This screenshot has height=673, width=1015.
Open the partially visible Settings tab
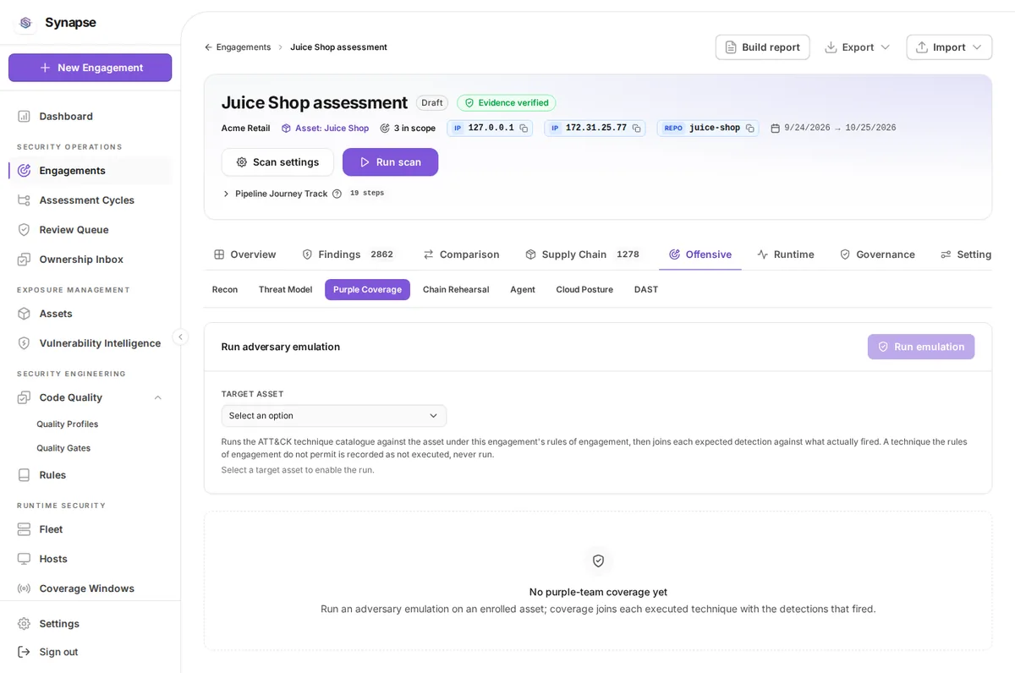coord(966,254)
